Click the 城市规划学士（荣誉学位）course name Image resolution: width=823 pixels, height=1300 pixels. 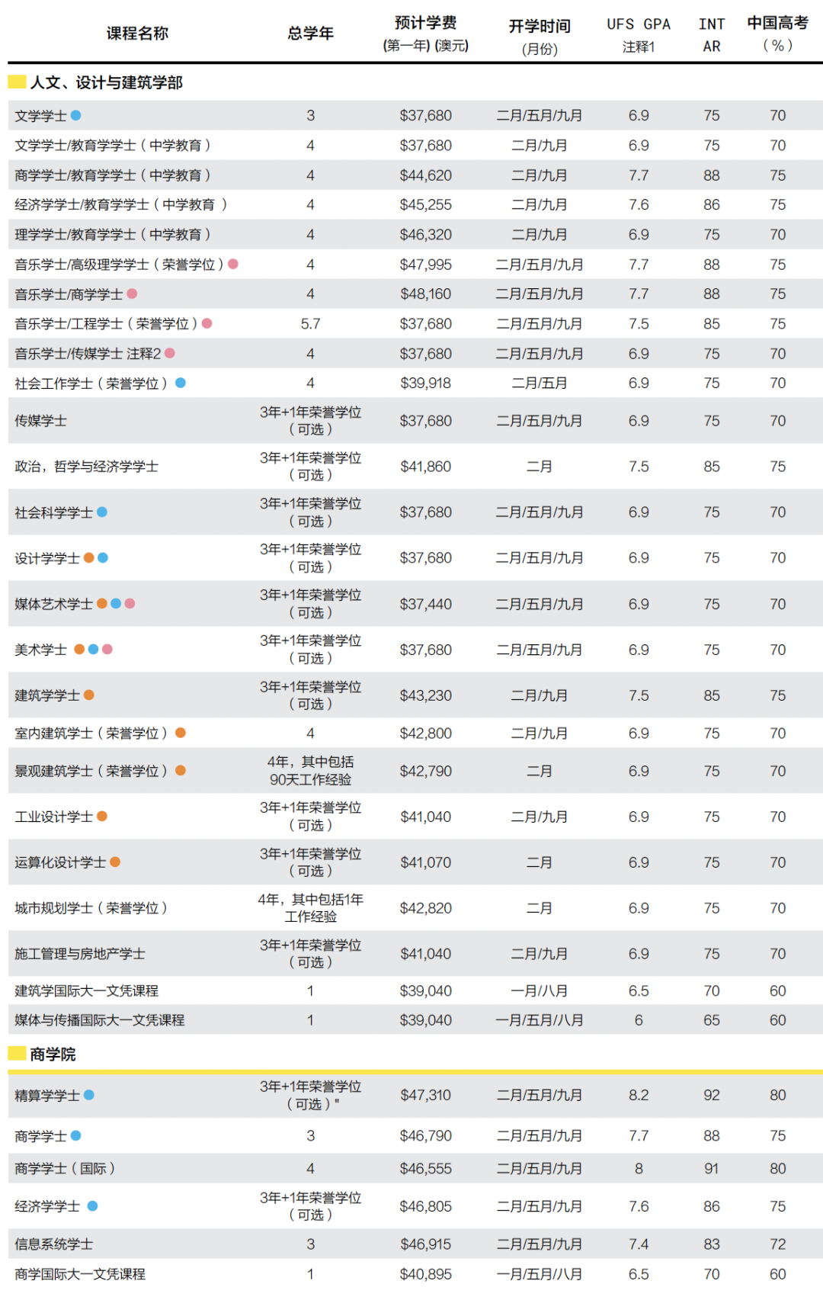[x=91, y=908]
